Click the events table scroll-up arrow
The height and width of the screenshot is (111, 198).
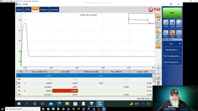coord(153,75)
